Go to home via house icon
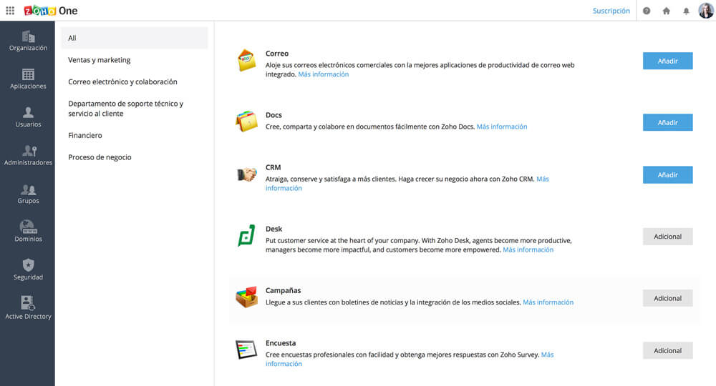This screenshot has width=716, height=386. click(x=667, y=11)
